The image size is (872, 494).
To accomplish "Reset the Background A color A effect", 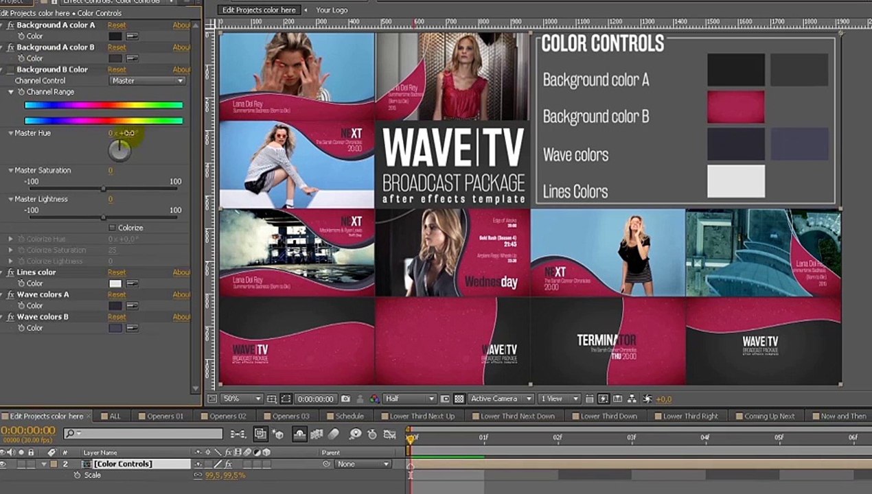I will [x=117, y=25].
